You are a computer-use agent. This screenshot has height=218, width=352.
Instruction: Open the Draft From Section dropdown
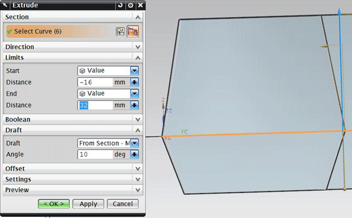click(x=108, y=143)
